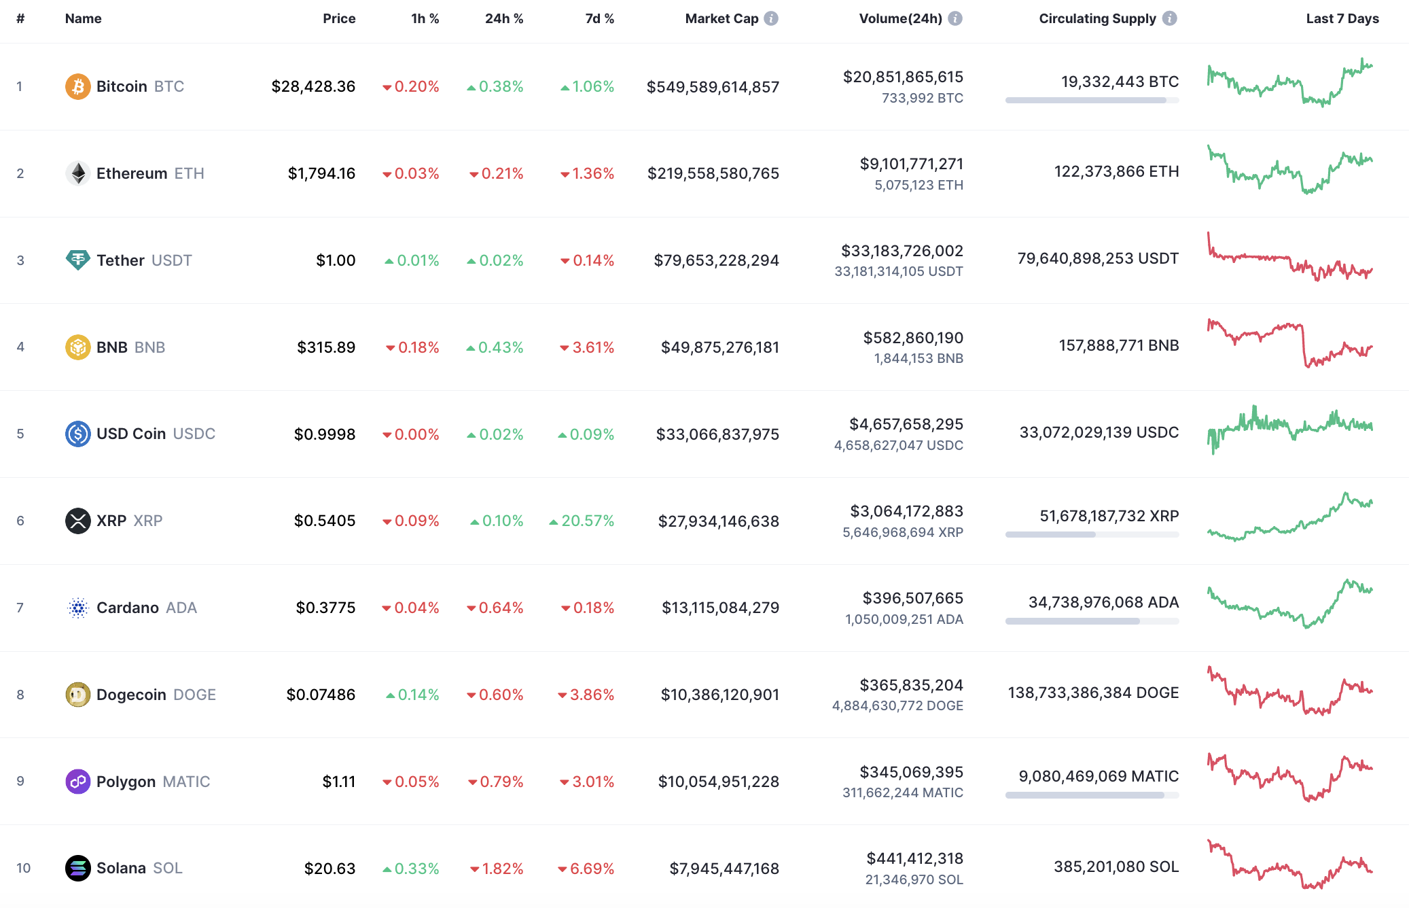Select the USD Coin USDC logo
The height and width of the screenshot is (908, 1409).
pos(78,434)
